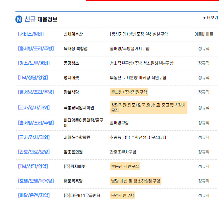219x200 pixels.
Task: Open posting 홀써빙/주방설거지구함
Action: (130, 49)
